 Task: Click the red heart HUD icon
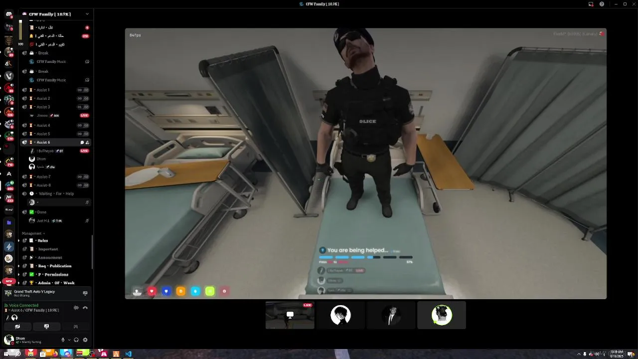click(152, 291)
